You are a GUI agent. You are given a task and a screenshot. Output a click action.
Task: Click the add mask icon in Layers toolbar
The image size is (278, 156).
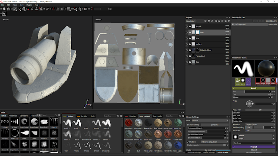(208, 21)
